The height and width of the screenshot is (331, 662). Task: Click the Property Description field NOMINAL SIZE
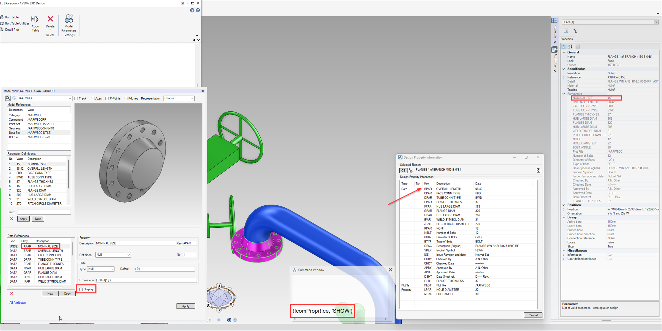tap(135, 243)
